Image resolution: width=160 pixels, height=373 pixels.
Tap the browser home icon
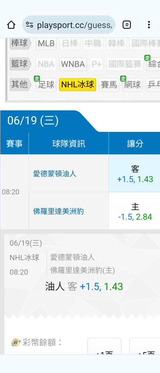pyautogui.click(x=11, y=25)
